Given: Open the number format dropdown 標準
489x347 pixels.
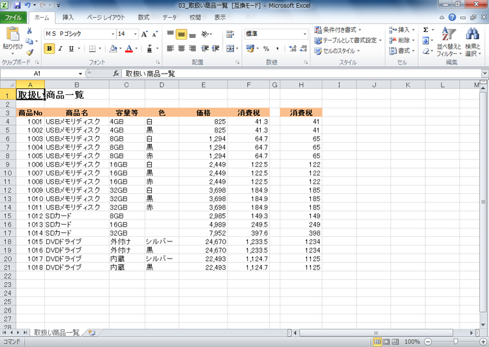Looking at the screenshot, I should (304, 34).
